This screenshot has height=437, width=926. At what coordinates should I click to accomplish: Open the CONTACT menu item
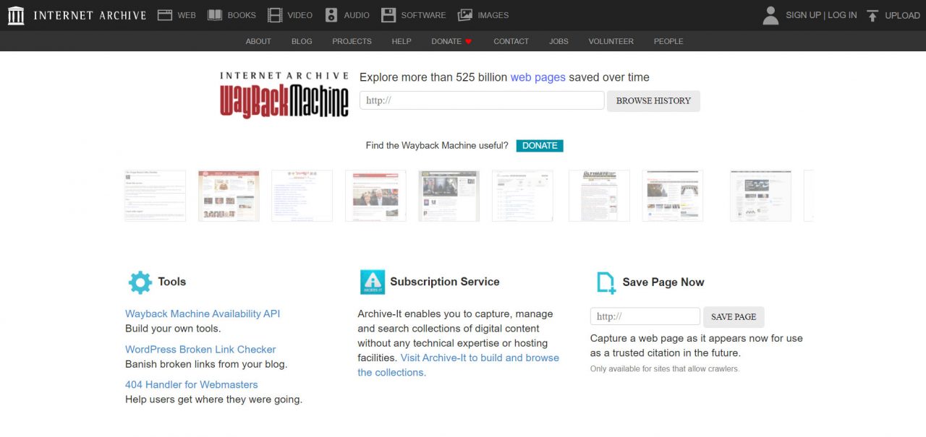pos(511,41)
